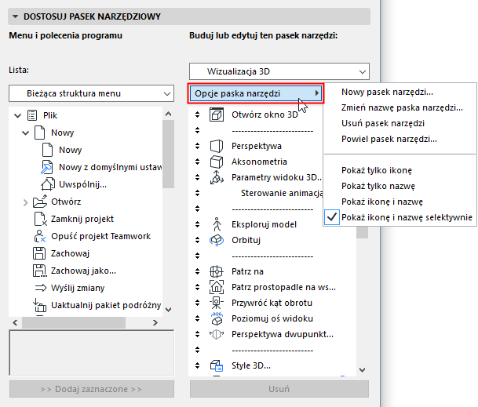This screenshot has width=478, height=407.
Task: Click the Style 3D icon
Action: (x=217, y=365)
